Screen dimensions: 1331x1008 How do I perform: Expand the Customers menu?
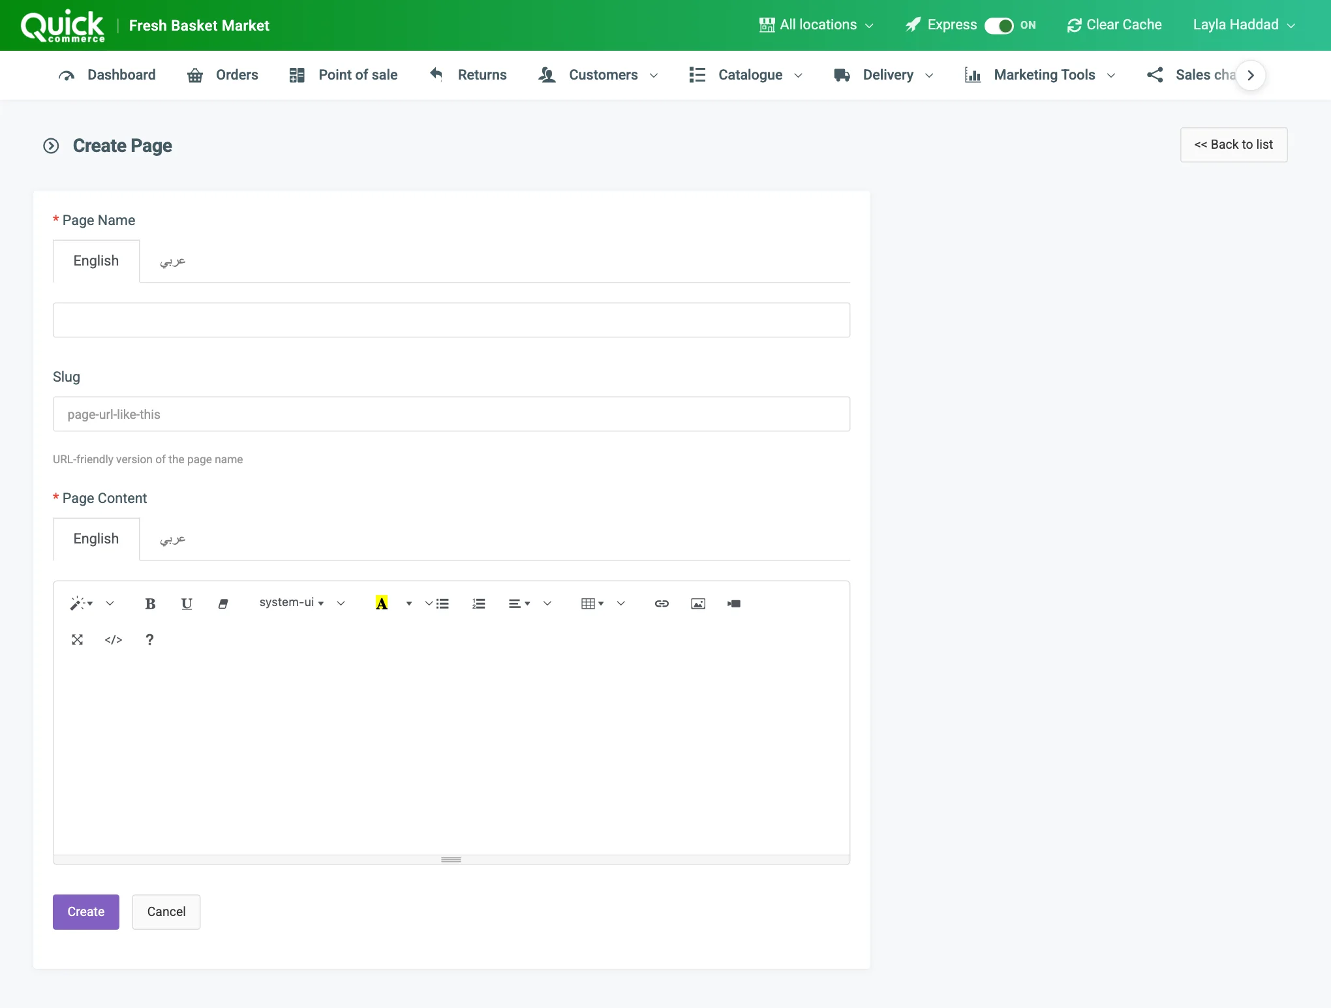click(x=598, y=75)
